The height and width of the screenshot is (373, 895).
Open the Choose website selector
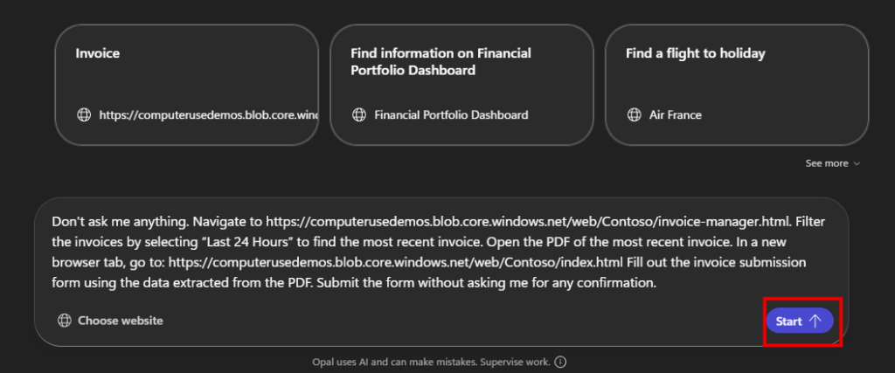tap(120, 321)
